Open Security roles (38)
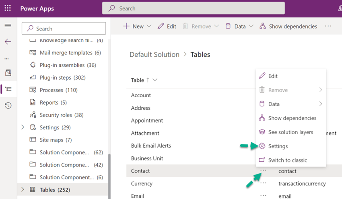 click(56, 115)
